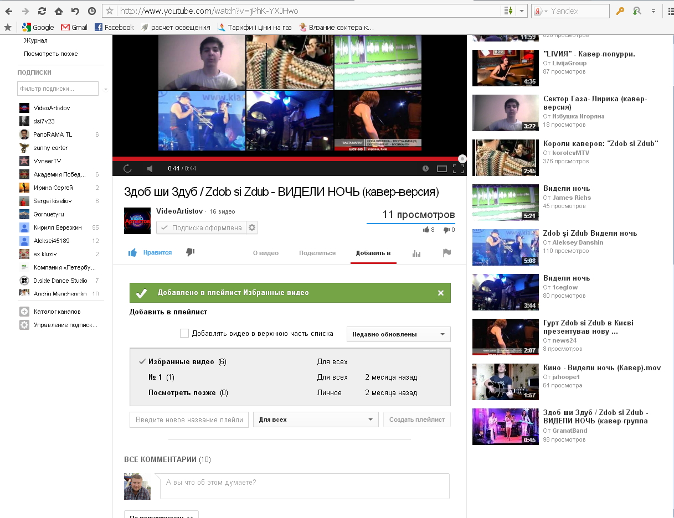Switch to О видео tab
Image resolution: width=674 pixels, height=518 pixels.
pos(266,253)
